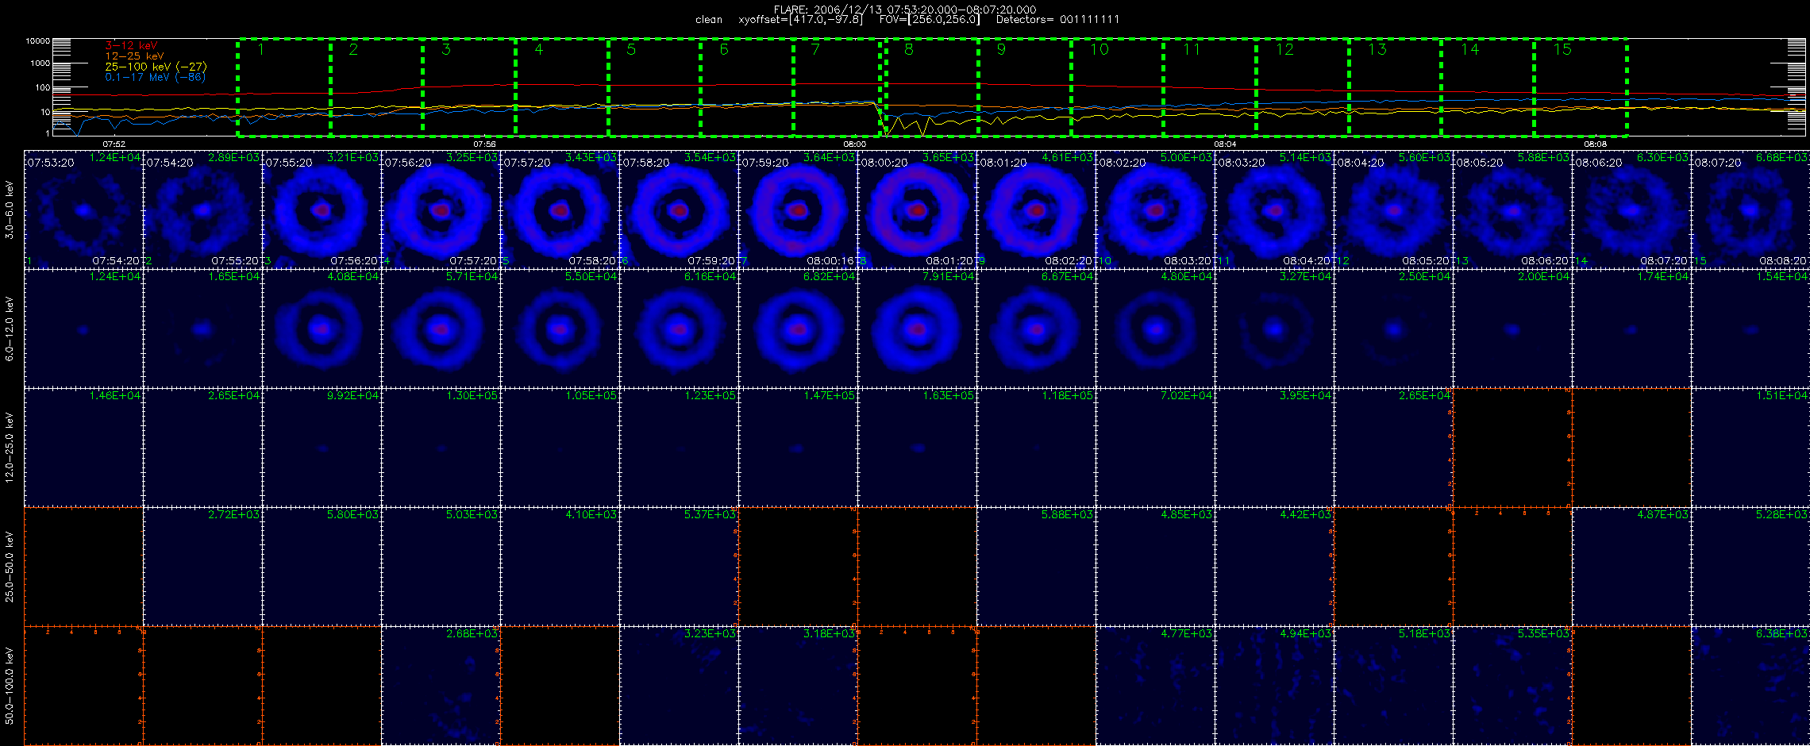The height and width of the screenshot is (746, 1810).
Task: Select the 3-6 keV image at 07:53:20
Action: (x=83, y=210)
